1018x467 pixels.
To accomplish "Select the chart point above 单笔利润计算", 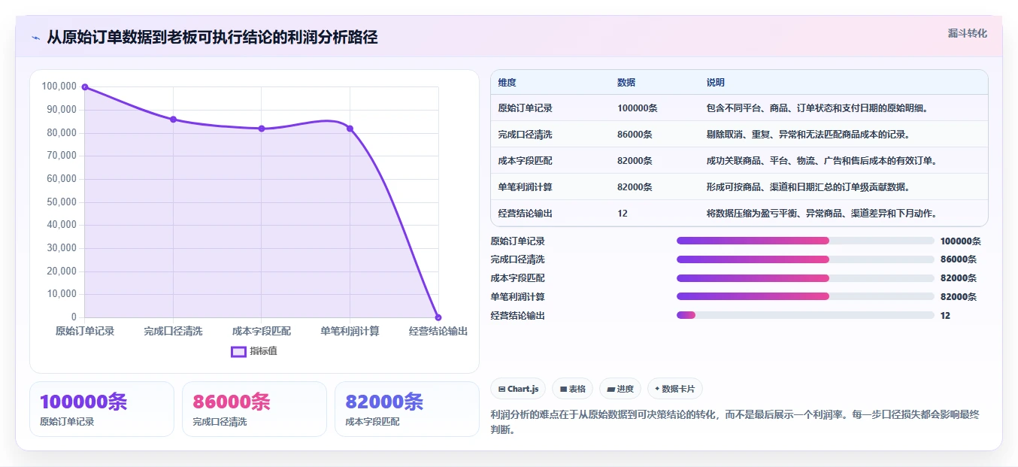I will click(350, 129).
